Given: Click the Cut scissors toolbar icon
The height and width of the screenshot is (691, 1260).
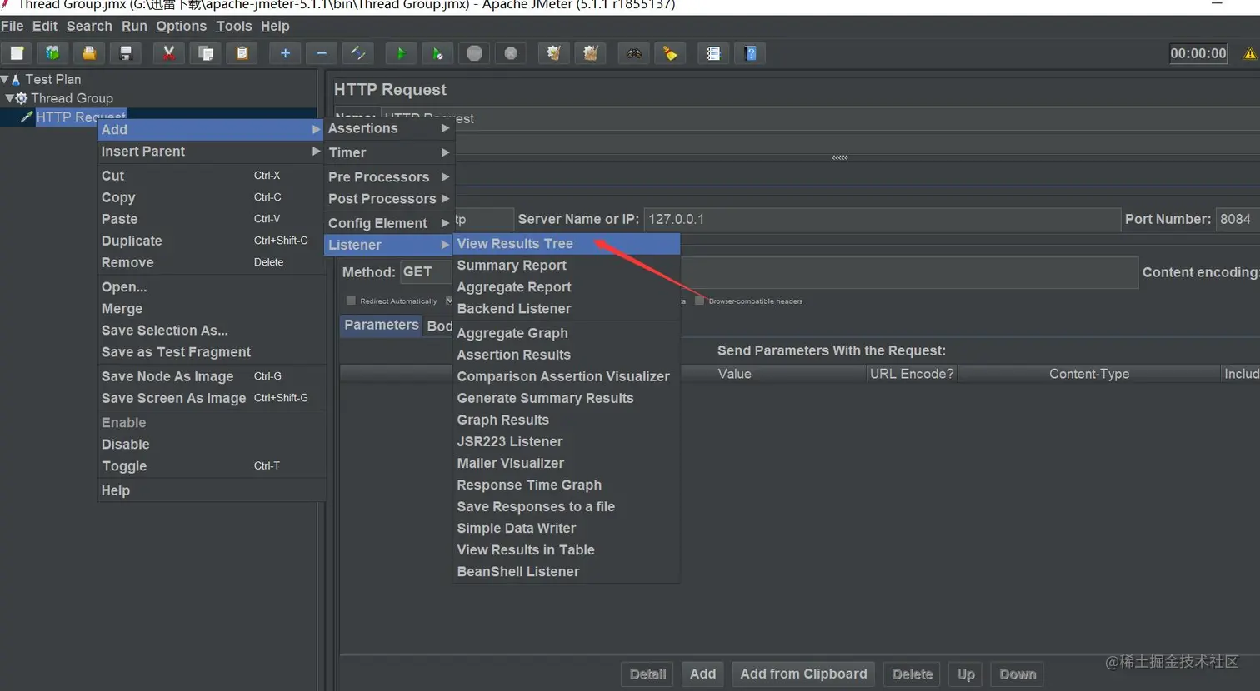Looking at the screenshot, I should pos(169,53).
